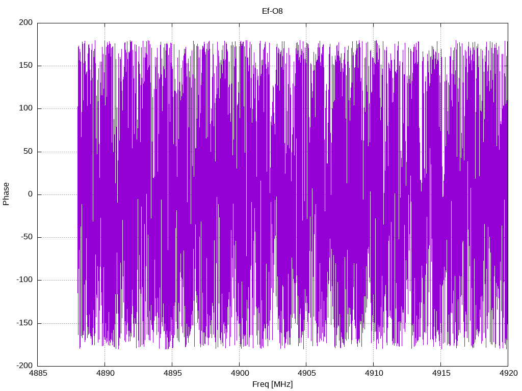522x391 pixels.
Task: Click the x-axis value 4890
Action: [105, 373]
